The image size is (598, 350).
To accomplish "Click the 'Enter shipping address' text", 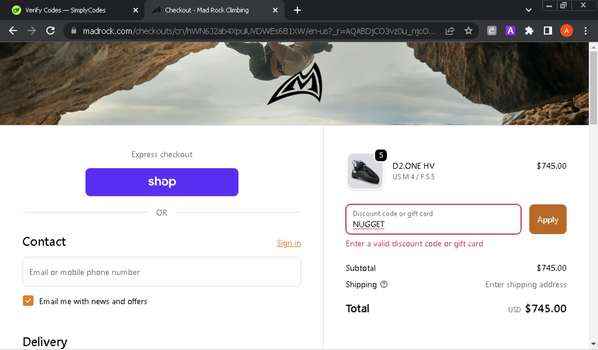I will [526, 284].
